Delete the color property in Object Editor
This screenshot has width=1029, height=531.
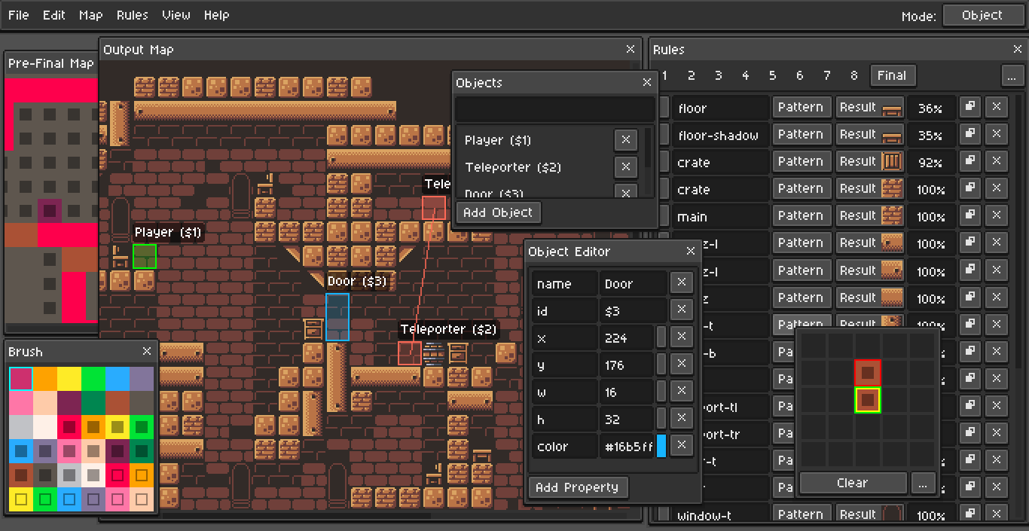681,446
